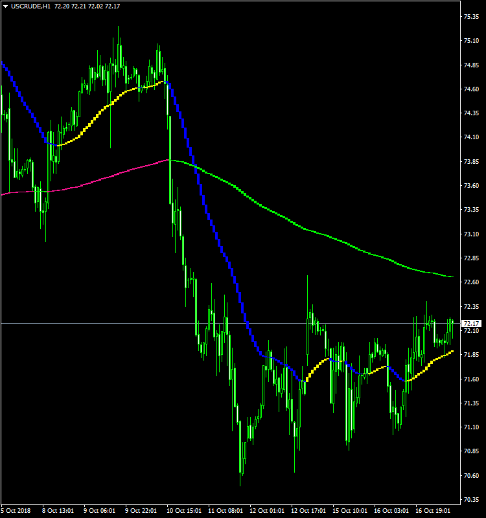Click the 73.85 price axis label
The height and width of the screenshot is (518, 486).
(472, 162)
